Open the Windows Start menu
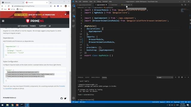191x107 pixels. pos(2,105)
